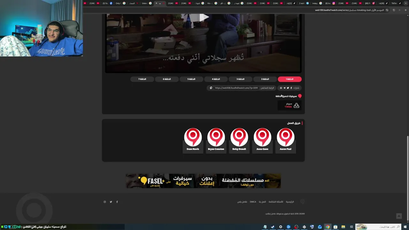Reload the page with browser refresh icon
The height and width of the screenshot is (230, 409).
394,10
